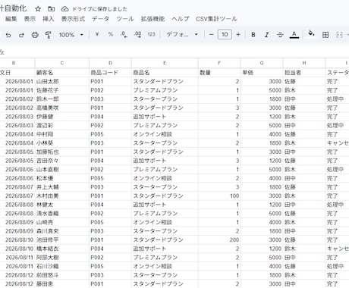The width and height of the screenshot is (349, 288).
Task: Select the cell with 池田修平
Action: pyautogui.click(x=62, y=239)
